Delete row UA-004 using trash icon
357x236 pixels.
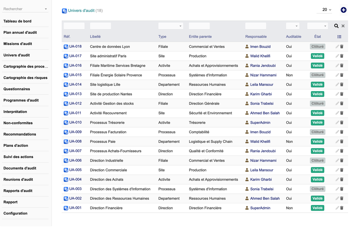(x=342, y=179)
